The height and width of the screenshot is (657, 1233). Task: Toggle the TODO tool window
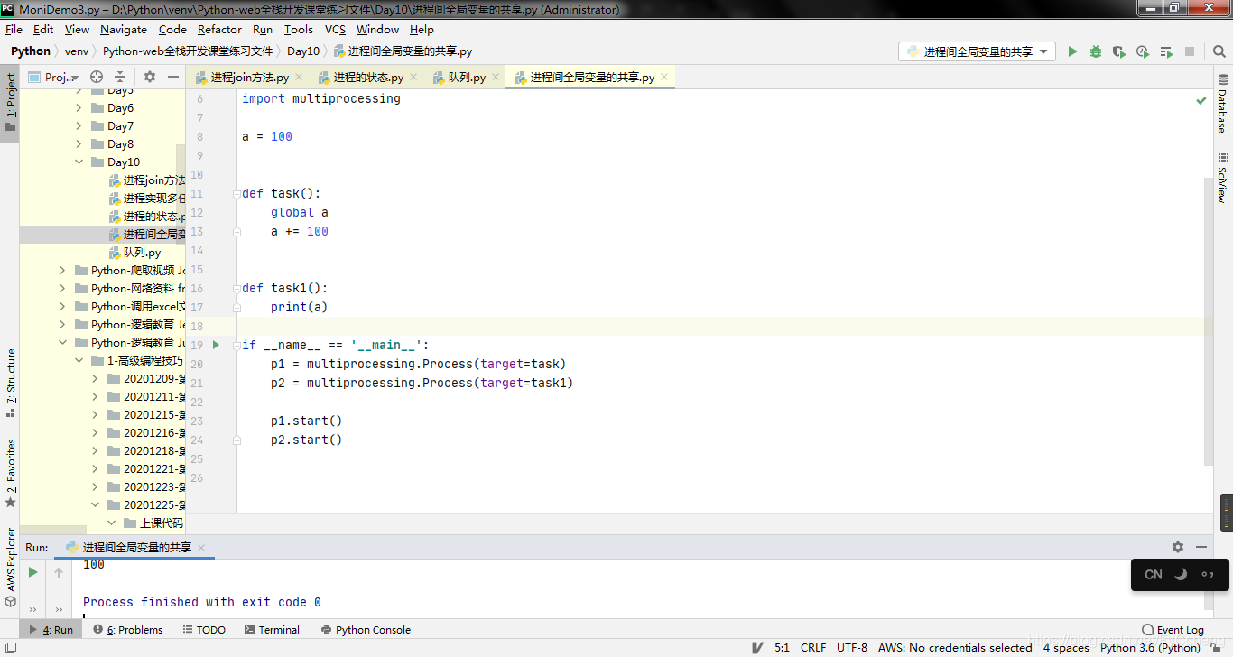(204, 630)
